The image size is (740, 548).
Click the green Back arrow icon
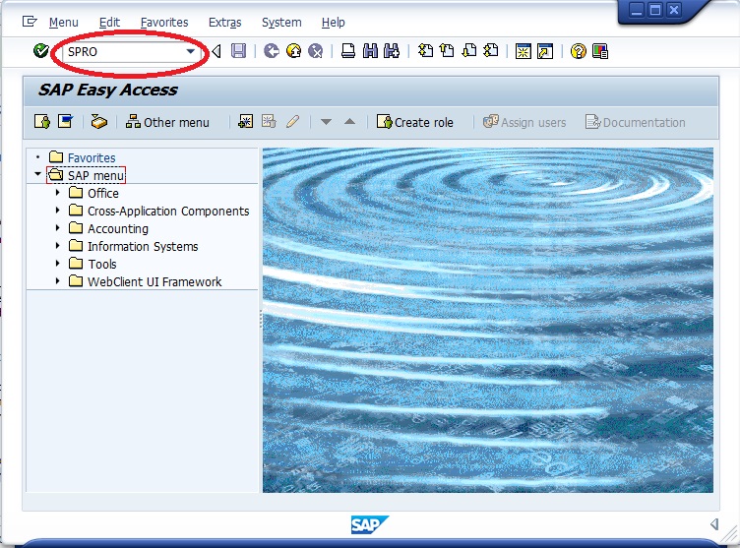[x=272, y=50]
